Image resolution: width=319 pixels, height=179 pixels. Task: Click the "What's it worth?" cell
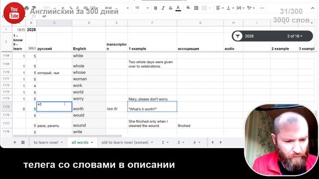coord(152,107)
